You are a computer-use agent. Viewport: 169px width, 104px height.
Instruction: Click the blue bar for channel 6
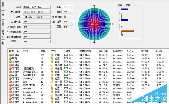pos(124,20)
